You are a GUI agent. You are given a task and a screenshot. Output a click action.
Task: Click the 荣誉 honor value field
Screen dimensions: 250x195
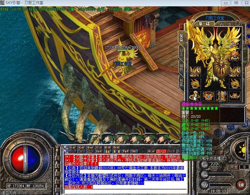(244, 167)
